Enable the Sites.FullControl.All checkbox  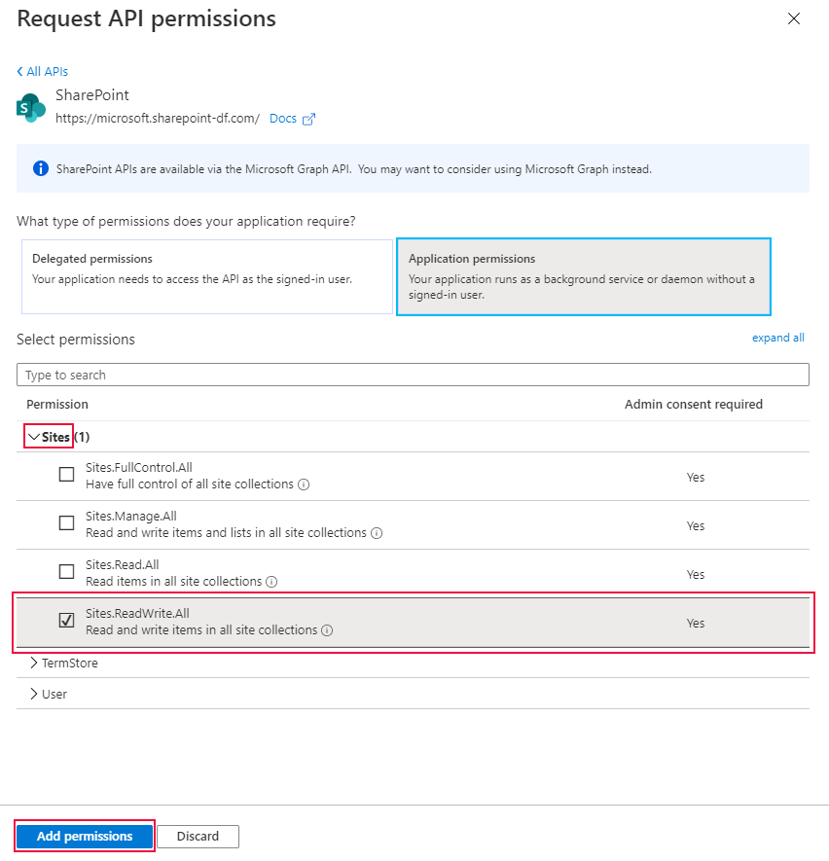pos(66,475)
